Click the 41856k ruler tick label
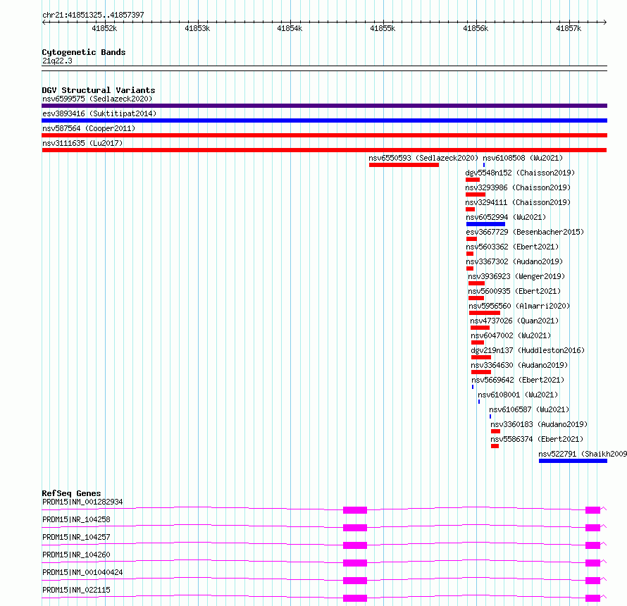 tap(476, 28)
